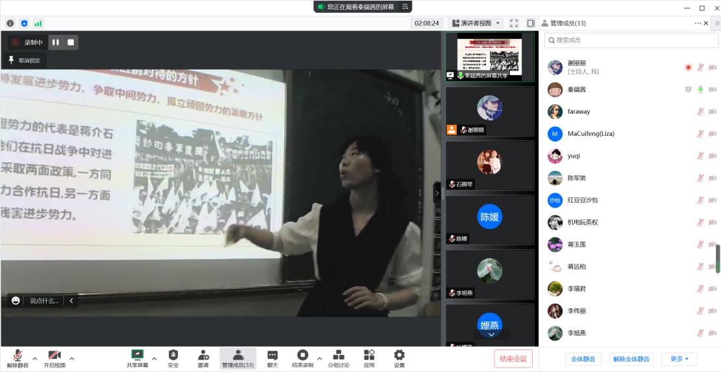Open the emoji reaction icon
Image resolution: width=721 pixels, height=372 pixels.
[16, 301]
